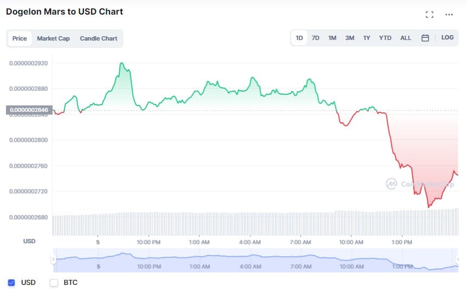The width and height of the screenshot is (467, 293).
Task: Click the Dogelon Mars to USD Chart title
Action: tap(64, 11)
